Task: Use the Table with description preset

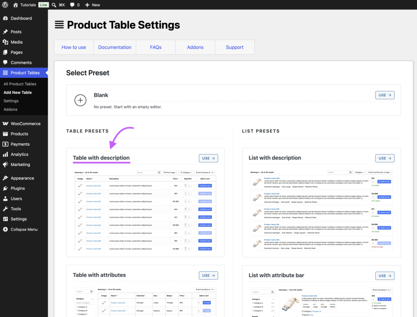Action: point(208,158)
